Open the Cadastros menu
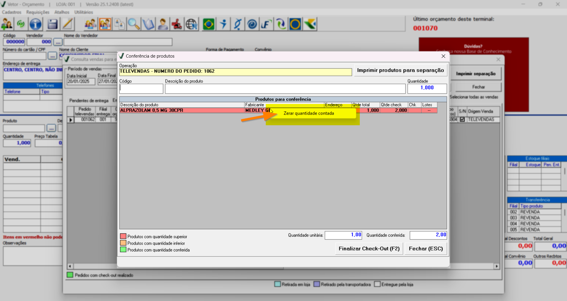This screenshot has width=567, height=301. coord(12,12)
